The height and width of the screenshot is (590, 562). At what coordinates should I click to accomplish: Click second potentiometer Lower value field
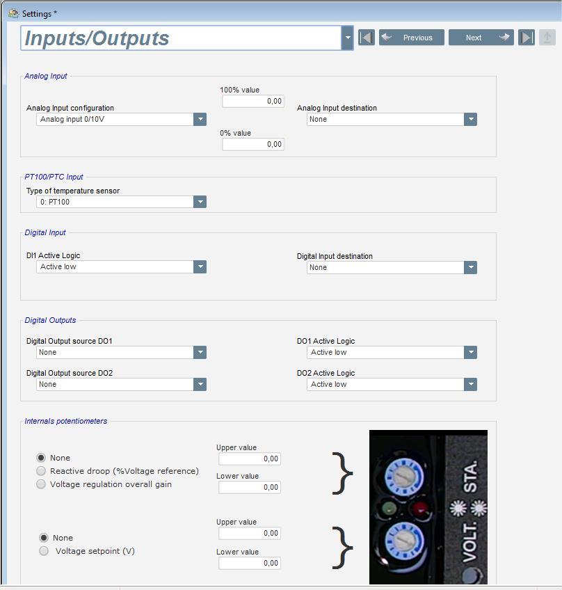pos(250,563)
